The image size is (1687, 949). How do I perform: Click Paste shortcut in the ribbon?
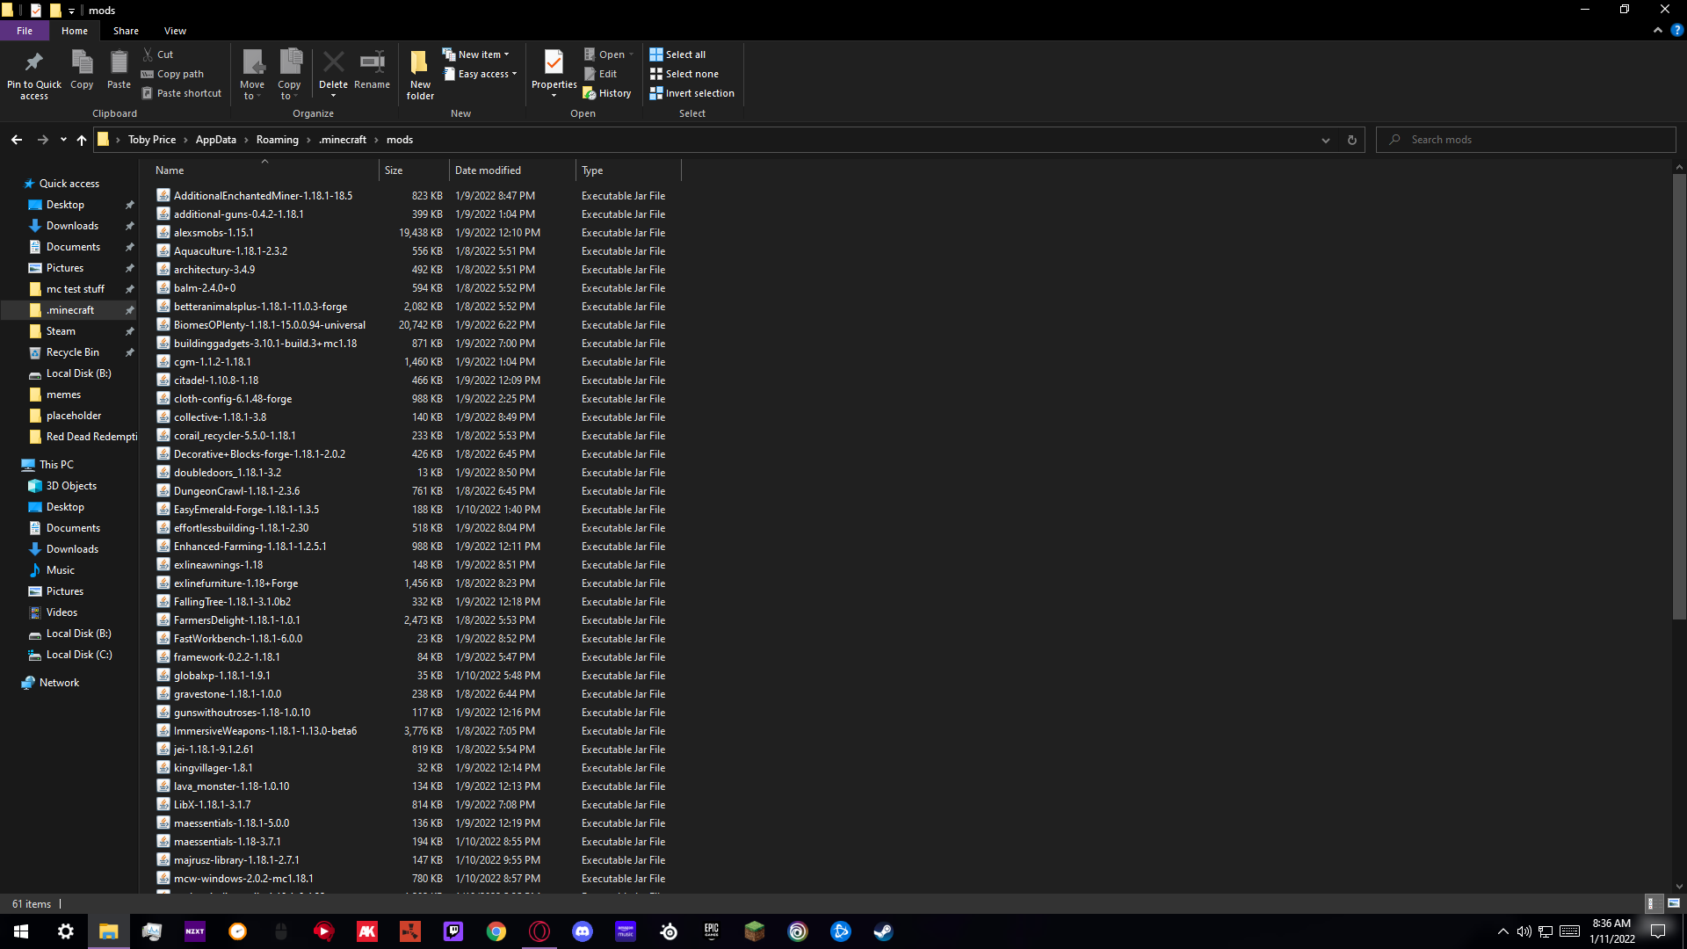(182, 93)
